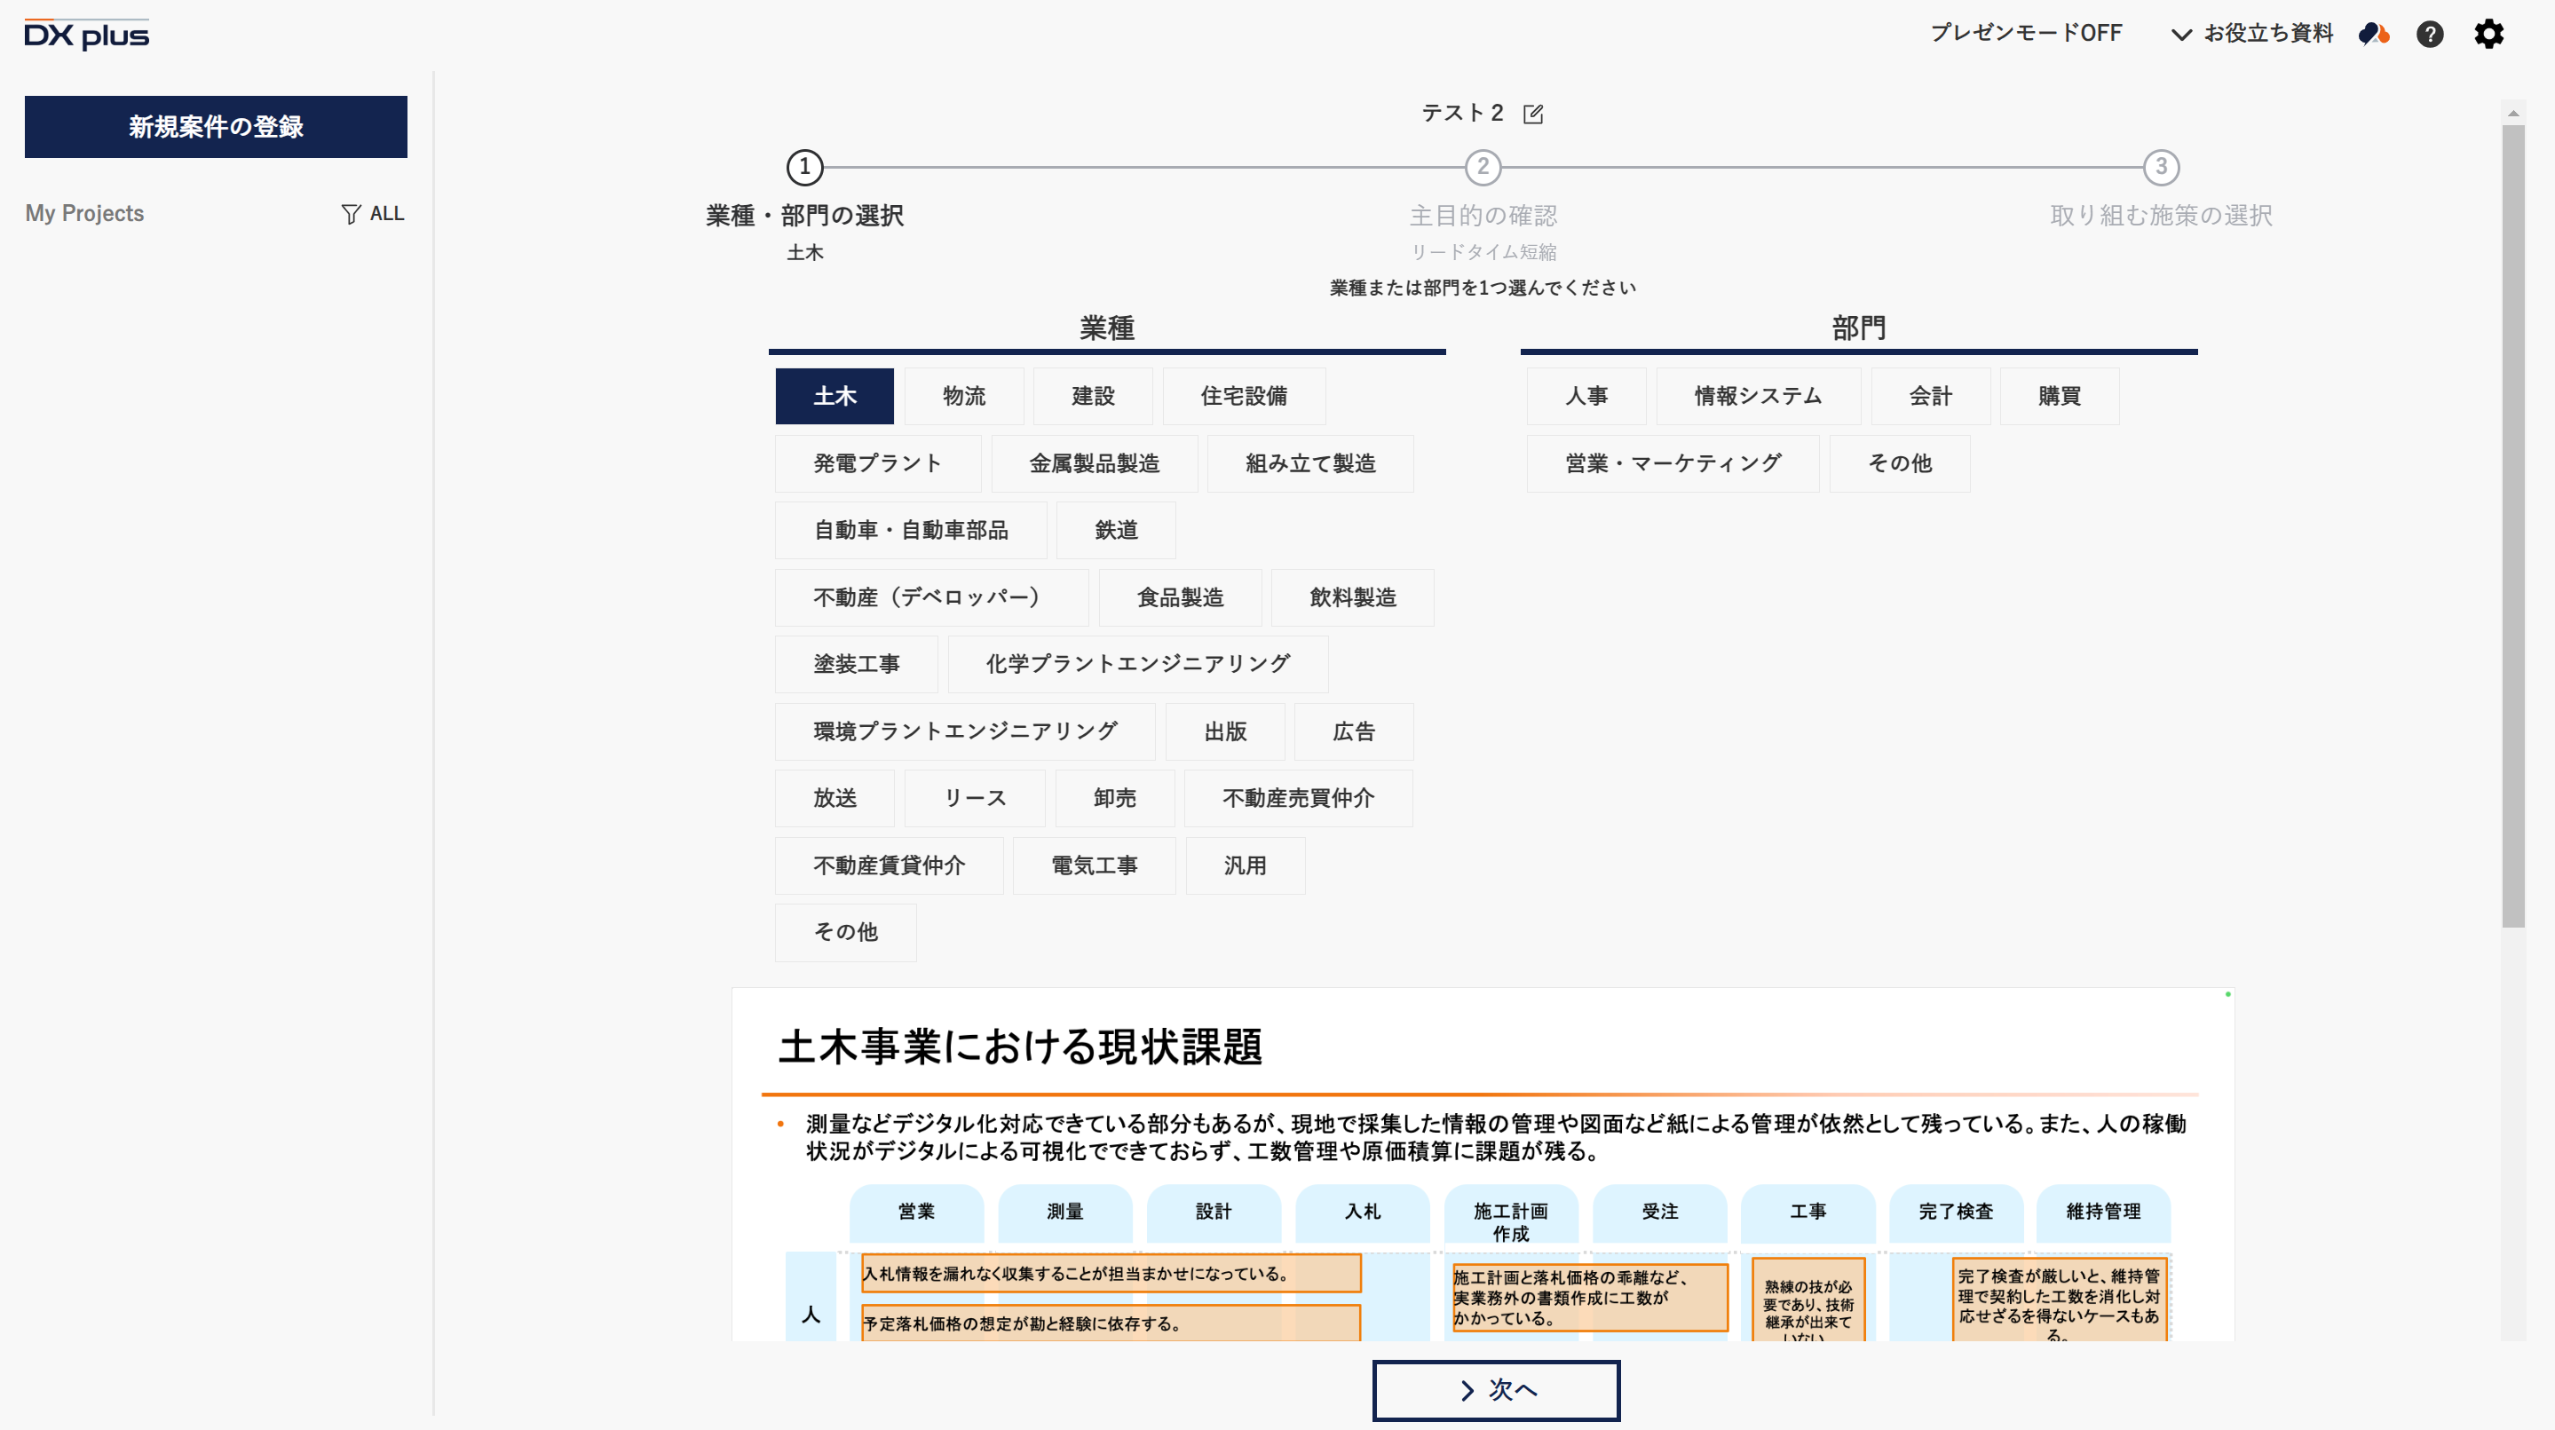Screen dimensions: 2555x1430
Task: Select the 卸売 industry
Action: [1115, 798]
